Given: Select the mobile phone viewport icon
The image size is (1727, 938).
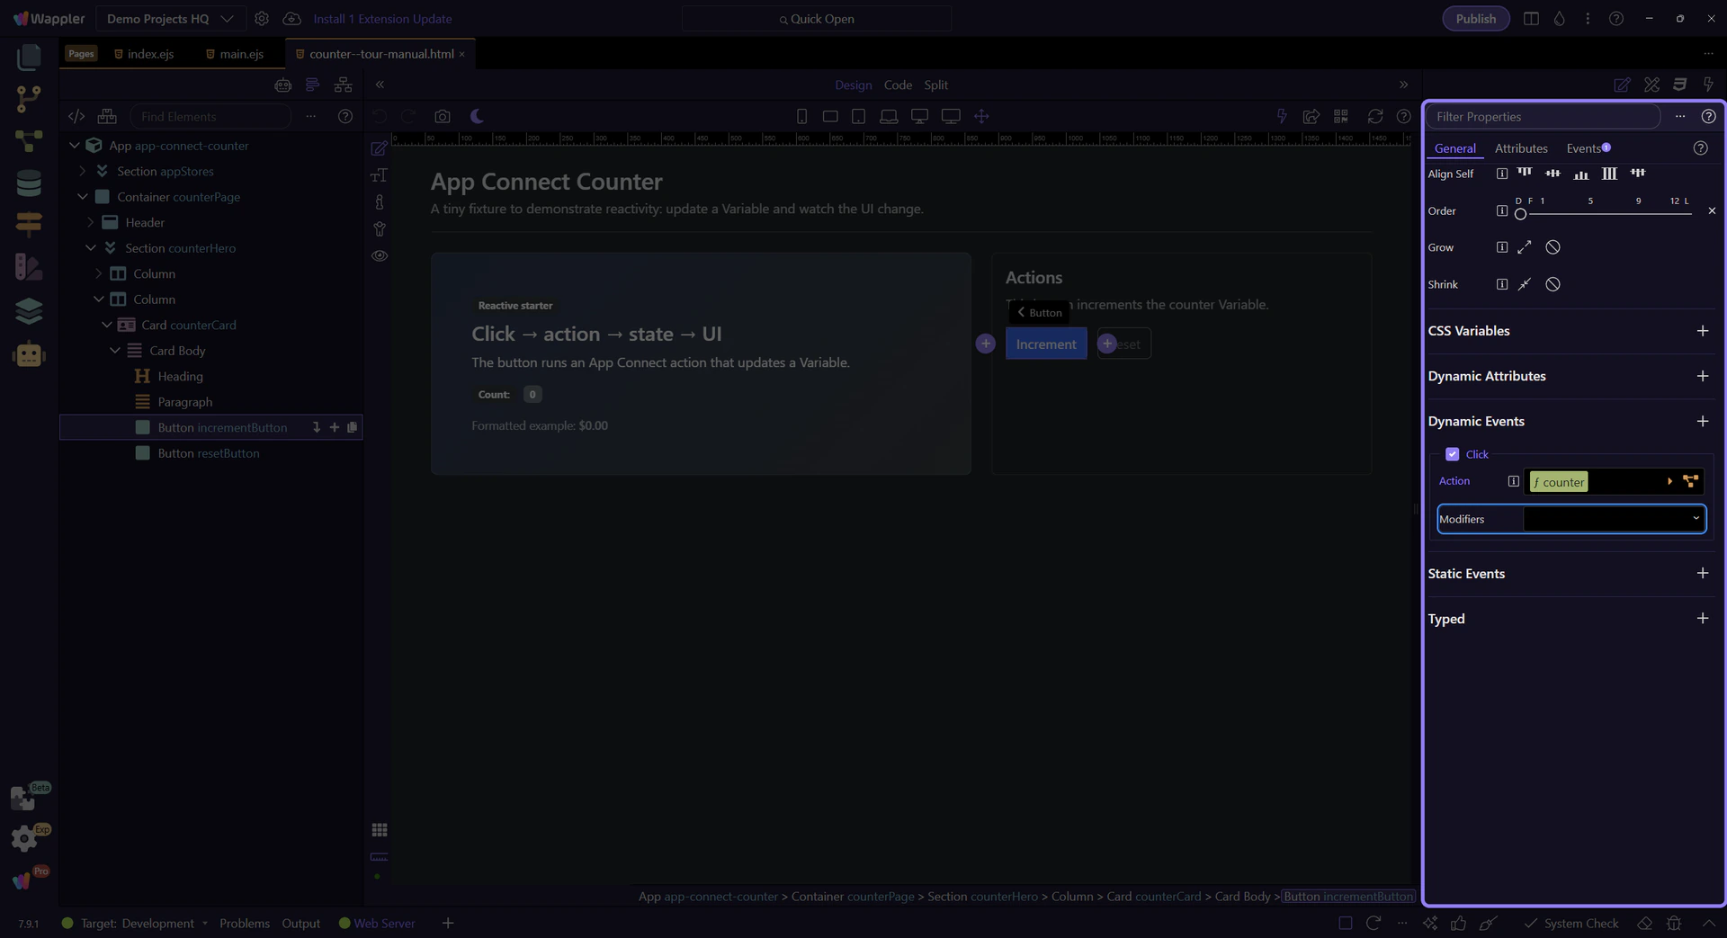Looking at the screenshot, I should click(801, 116).
